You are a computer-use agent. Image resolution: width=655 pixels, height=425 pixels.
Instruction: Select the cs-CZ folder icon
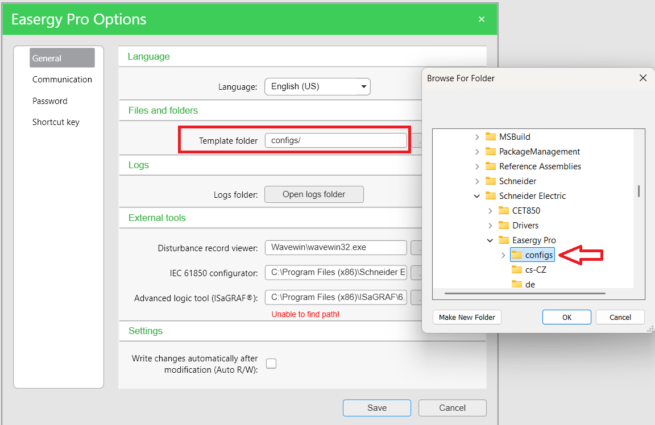click(x=517, y=269)
